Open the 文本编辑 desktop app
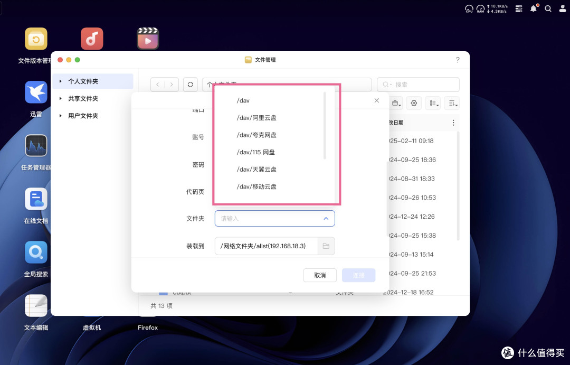The image size is (570, 365). [36, 306]
